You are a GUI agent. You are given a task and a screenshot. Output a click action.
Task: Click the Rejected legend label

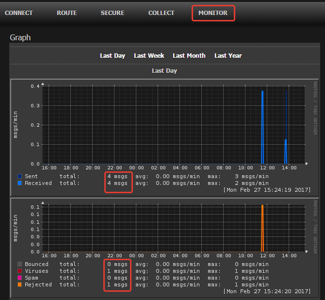point(38,284)
